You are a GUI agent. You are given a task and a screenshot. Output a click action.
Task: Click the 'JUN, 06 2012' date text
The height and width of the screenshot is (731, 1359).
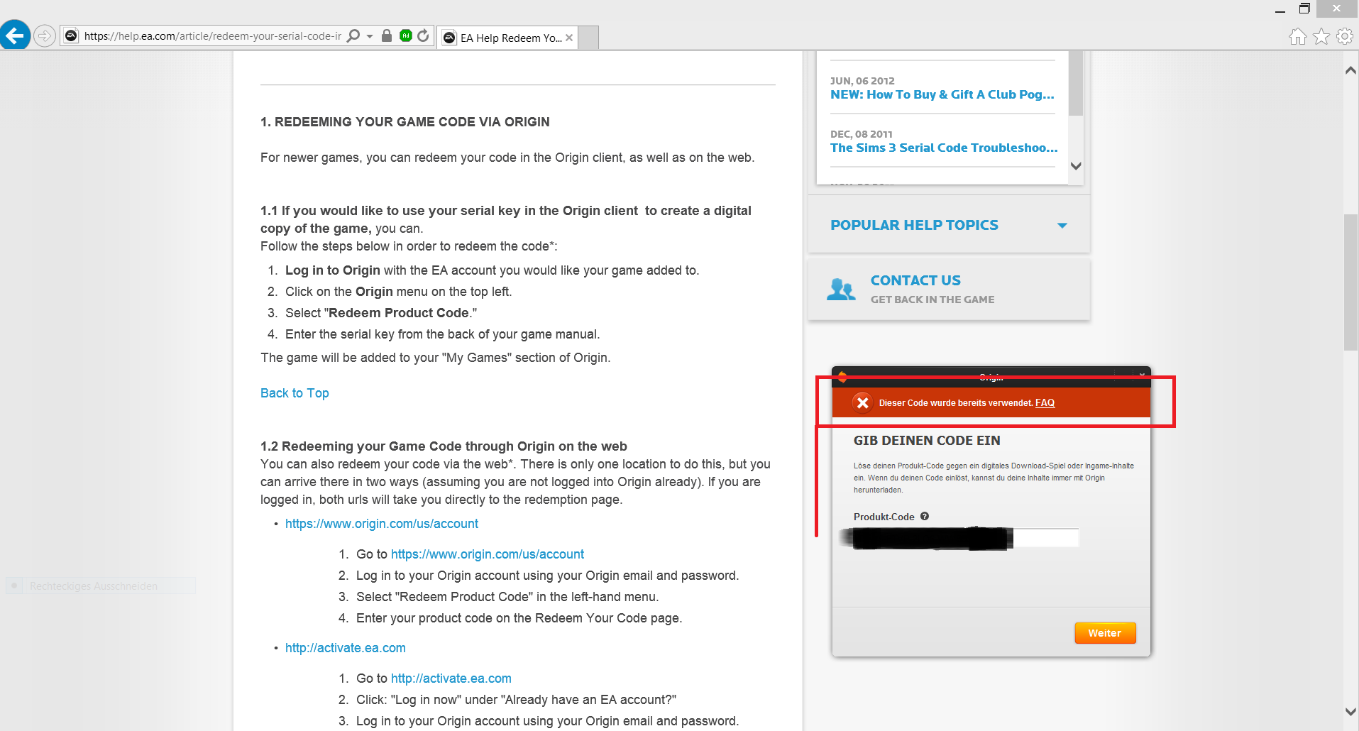[862, 81]
